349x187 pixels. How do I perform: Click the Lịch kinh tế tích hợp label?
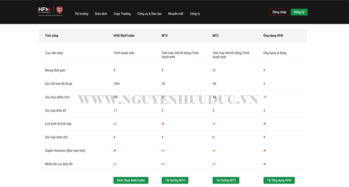coord(58,124)
